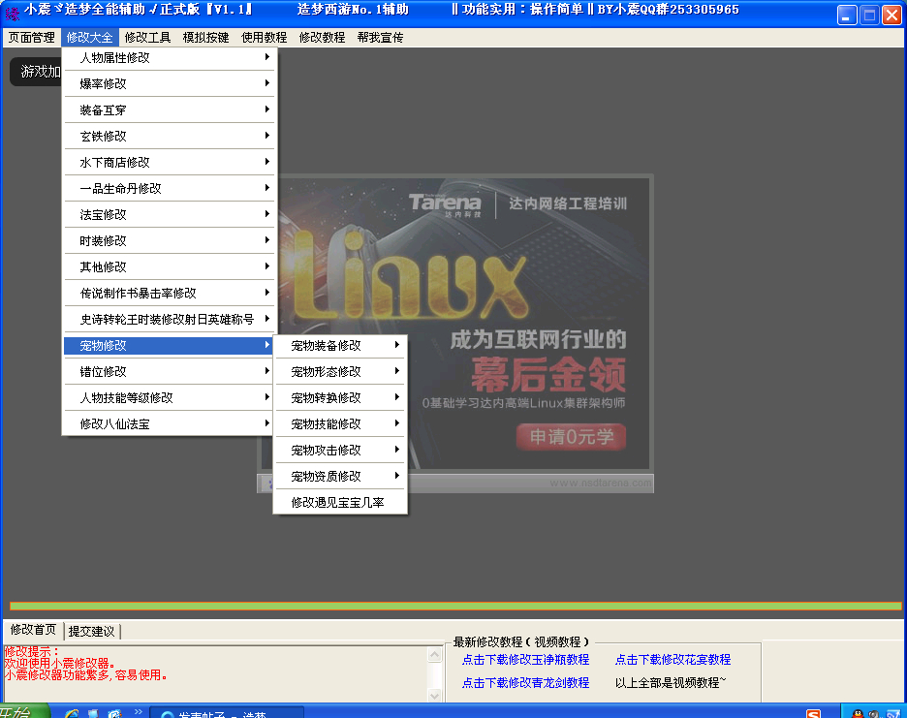The height and width of the screenshot is (718, 907).
Task: Open the 页面管理 menu
Action: point(31,38)
